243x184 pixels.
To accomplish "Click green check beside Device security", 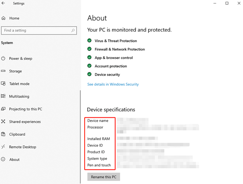I will pos(89,74).
